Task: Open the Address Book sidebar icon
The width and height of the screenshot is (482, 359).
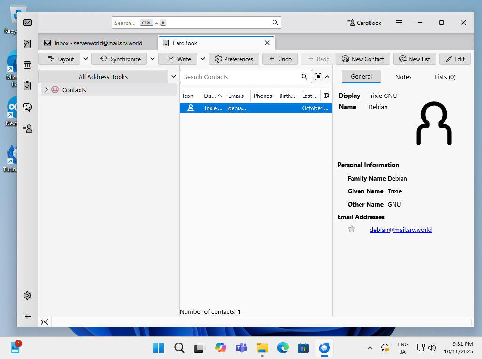Action: tap(27, 44)
